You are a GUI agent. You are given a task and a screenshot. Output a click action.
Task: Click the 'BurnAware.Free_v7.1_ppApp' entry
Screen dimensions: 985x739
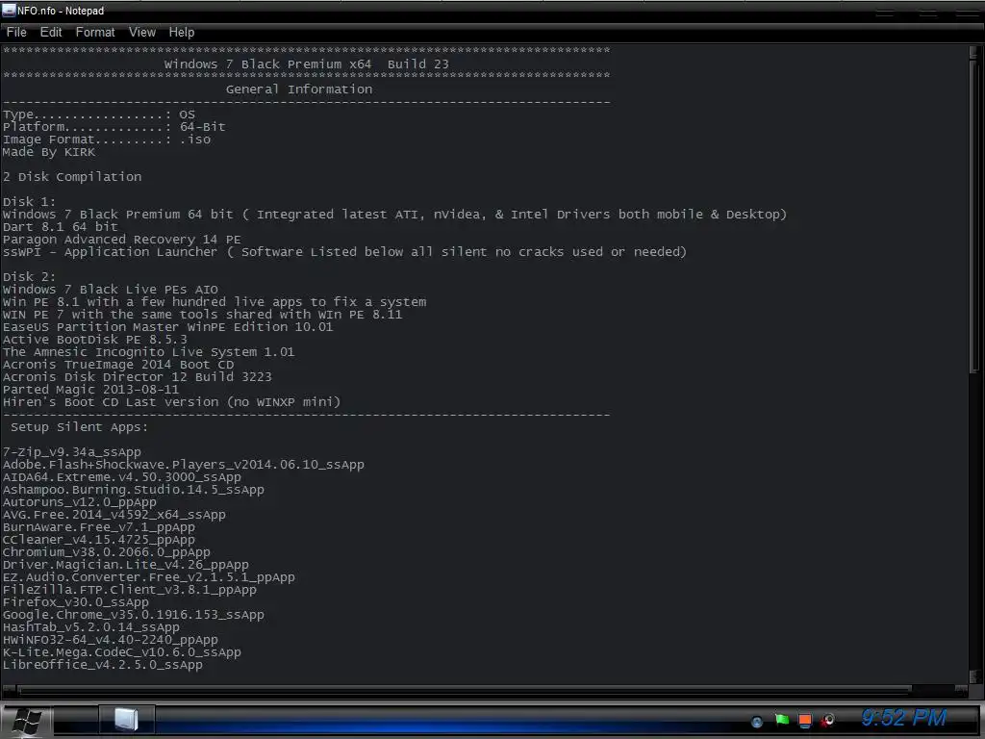point(99,527)
